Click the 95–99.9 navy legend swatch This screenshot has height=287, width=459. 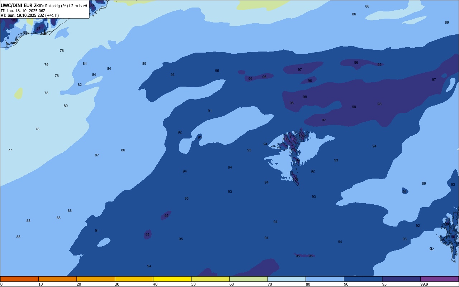tap(401, 279)
